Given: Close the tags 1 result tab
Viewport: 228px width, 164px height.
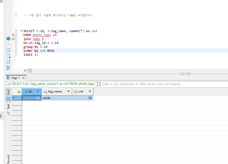Looking at the screenshot, I should pos(23,78).
